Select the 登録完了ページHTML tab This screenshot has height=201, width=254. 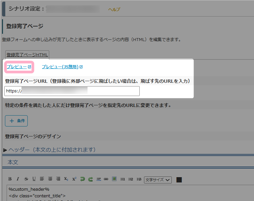[x=27, y=55]
